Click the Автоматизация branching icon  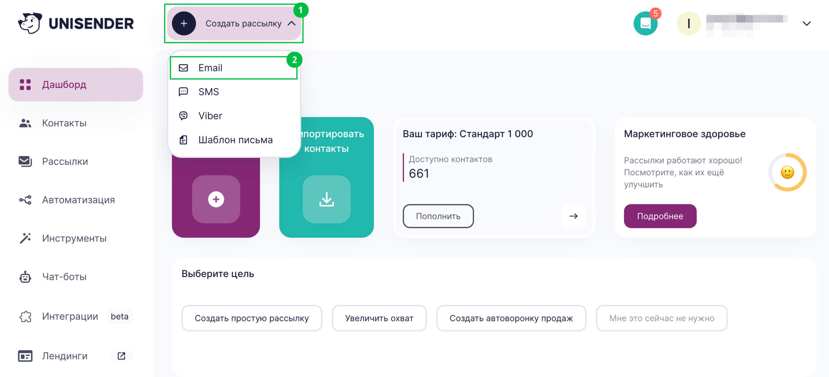[x=25, y=200]
